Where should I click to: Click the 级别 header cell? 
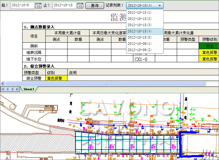[56, 73]
